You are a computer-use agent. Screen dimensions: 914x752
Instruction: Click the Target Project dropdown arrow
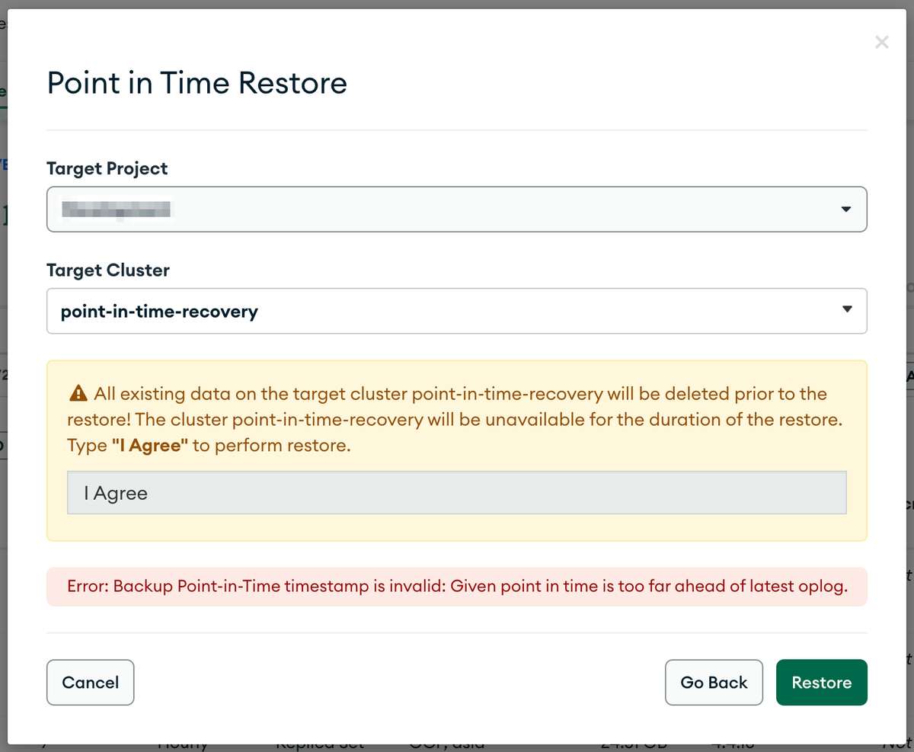click(845, 210)
